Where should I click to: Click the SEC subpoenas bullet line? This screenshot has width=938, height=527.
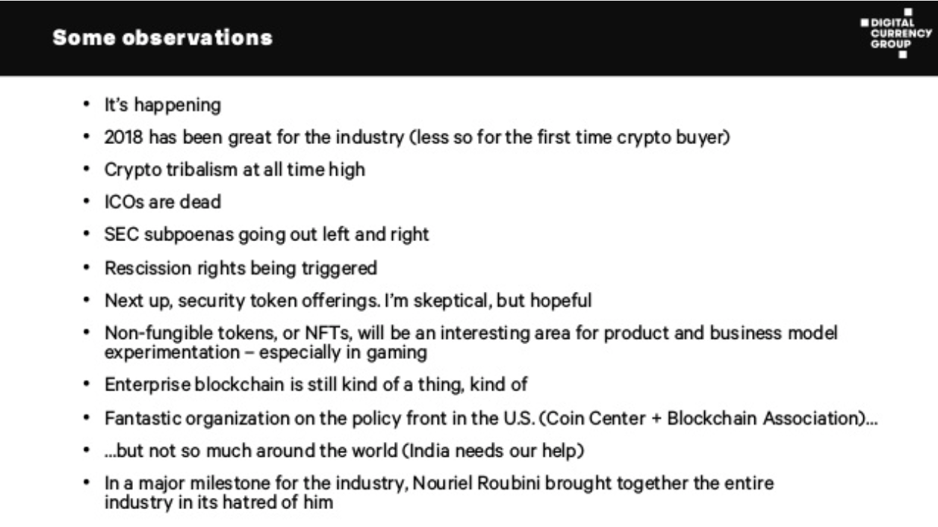267,234
